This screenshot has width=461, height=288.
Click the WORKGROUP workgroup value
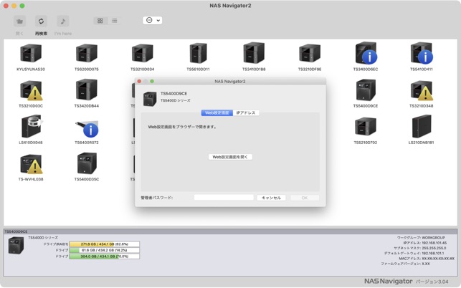[433, 237]
